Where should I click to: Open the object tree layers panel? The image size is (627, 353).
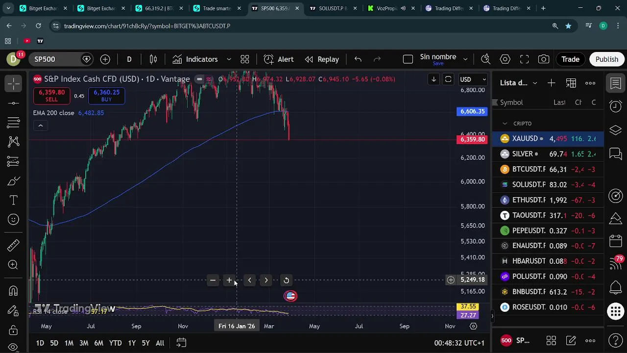(x=616, y=130)
